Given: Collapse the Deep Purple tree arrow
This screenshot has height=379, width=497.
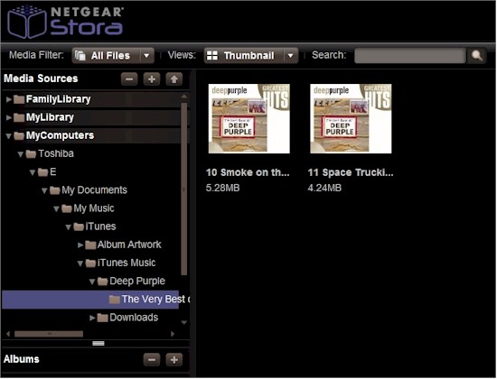Looking at the screenshot, I should pyautogui.click(x=92, y=282).
